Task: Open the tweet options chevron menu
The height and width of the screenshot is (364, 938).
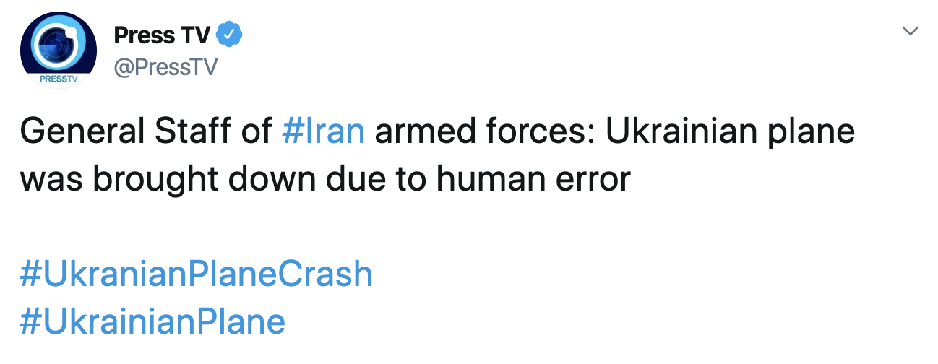Action: [x=911, y=31]
